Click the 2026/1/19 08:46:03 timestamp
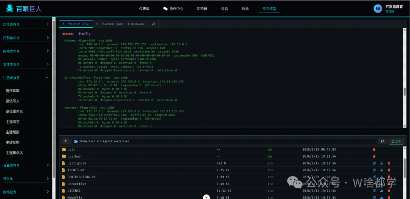410x199 pixels. (x=319, y=149)
